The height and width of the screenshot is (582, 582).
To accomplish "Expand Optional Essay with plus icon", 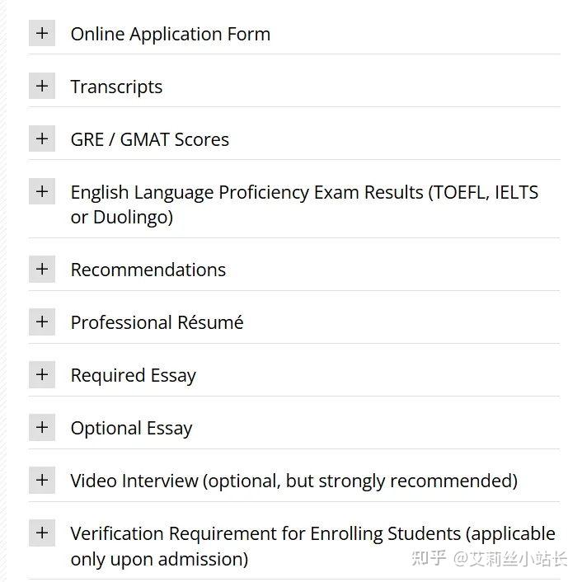I will pos(42,428).
